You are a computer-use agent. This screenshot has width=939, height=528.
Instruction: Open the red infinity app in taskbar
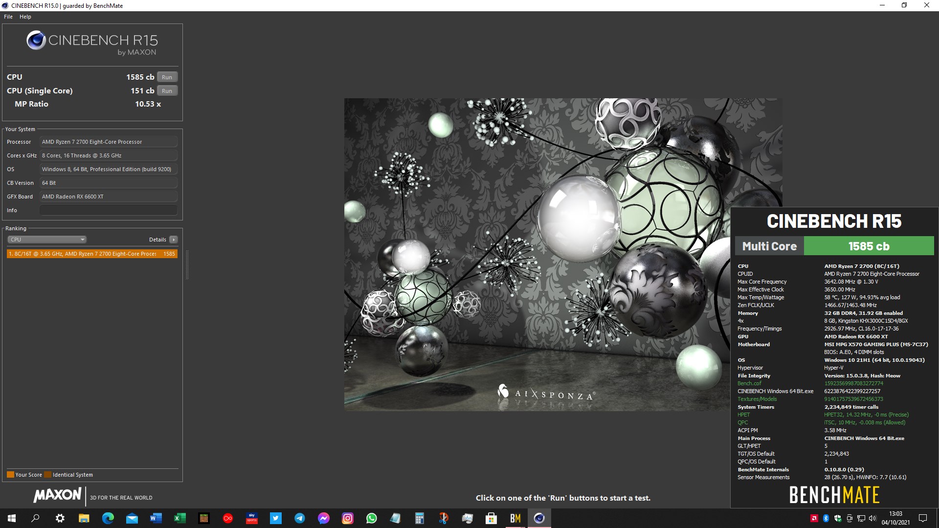point(227,518)
